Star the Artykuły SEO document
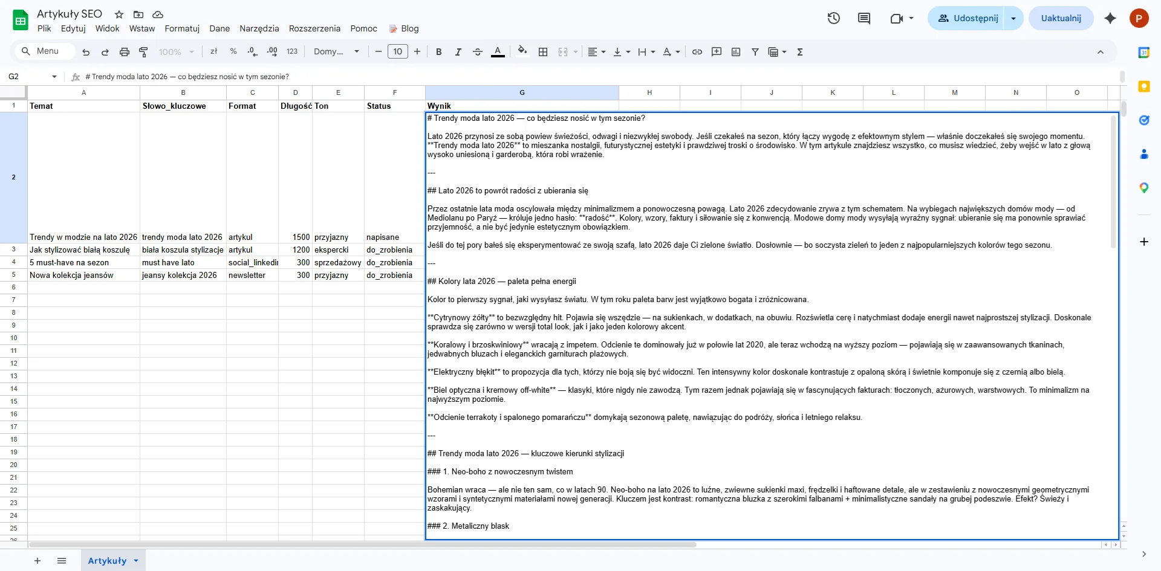This screenshot has height=571, width=1161. pyautogui.click(x=119, y=15)
